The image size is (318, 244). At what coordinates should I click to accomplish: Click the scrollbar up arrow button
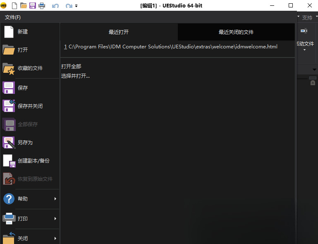coord(313,83)
